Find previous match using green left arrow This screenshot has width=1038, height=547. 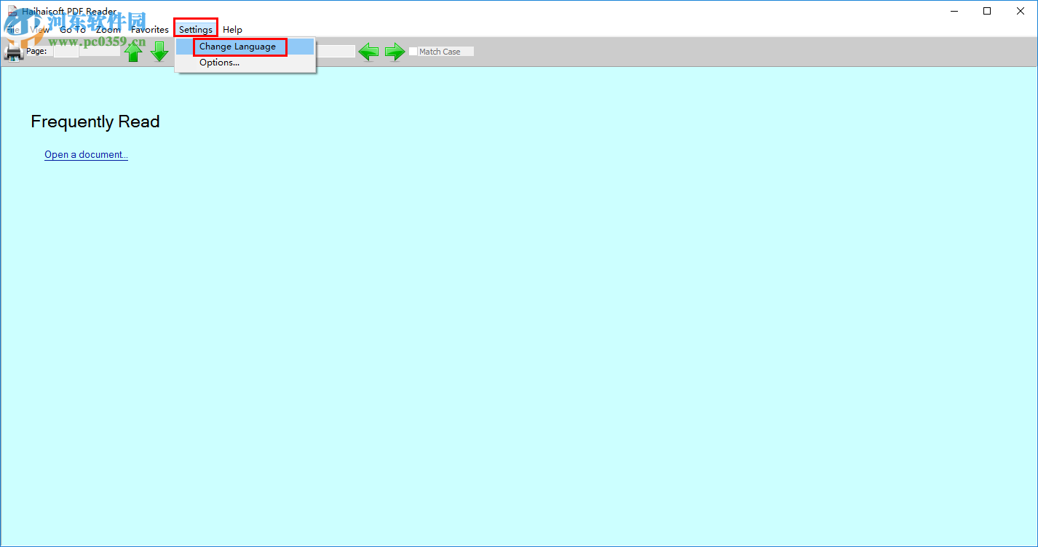coord(368,51)
